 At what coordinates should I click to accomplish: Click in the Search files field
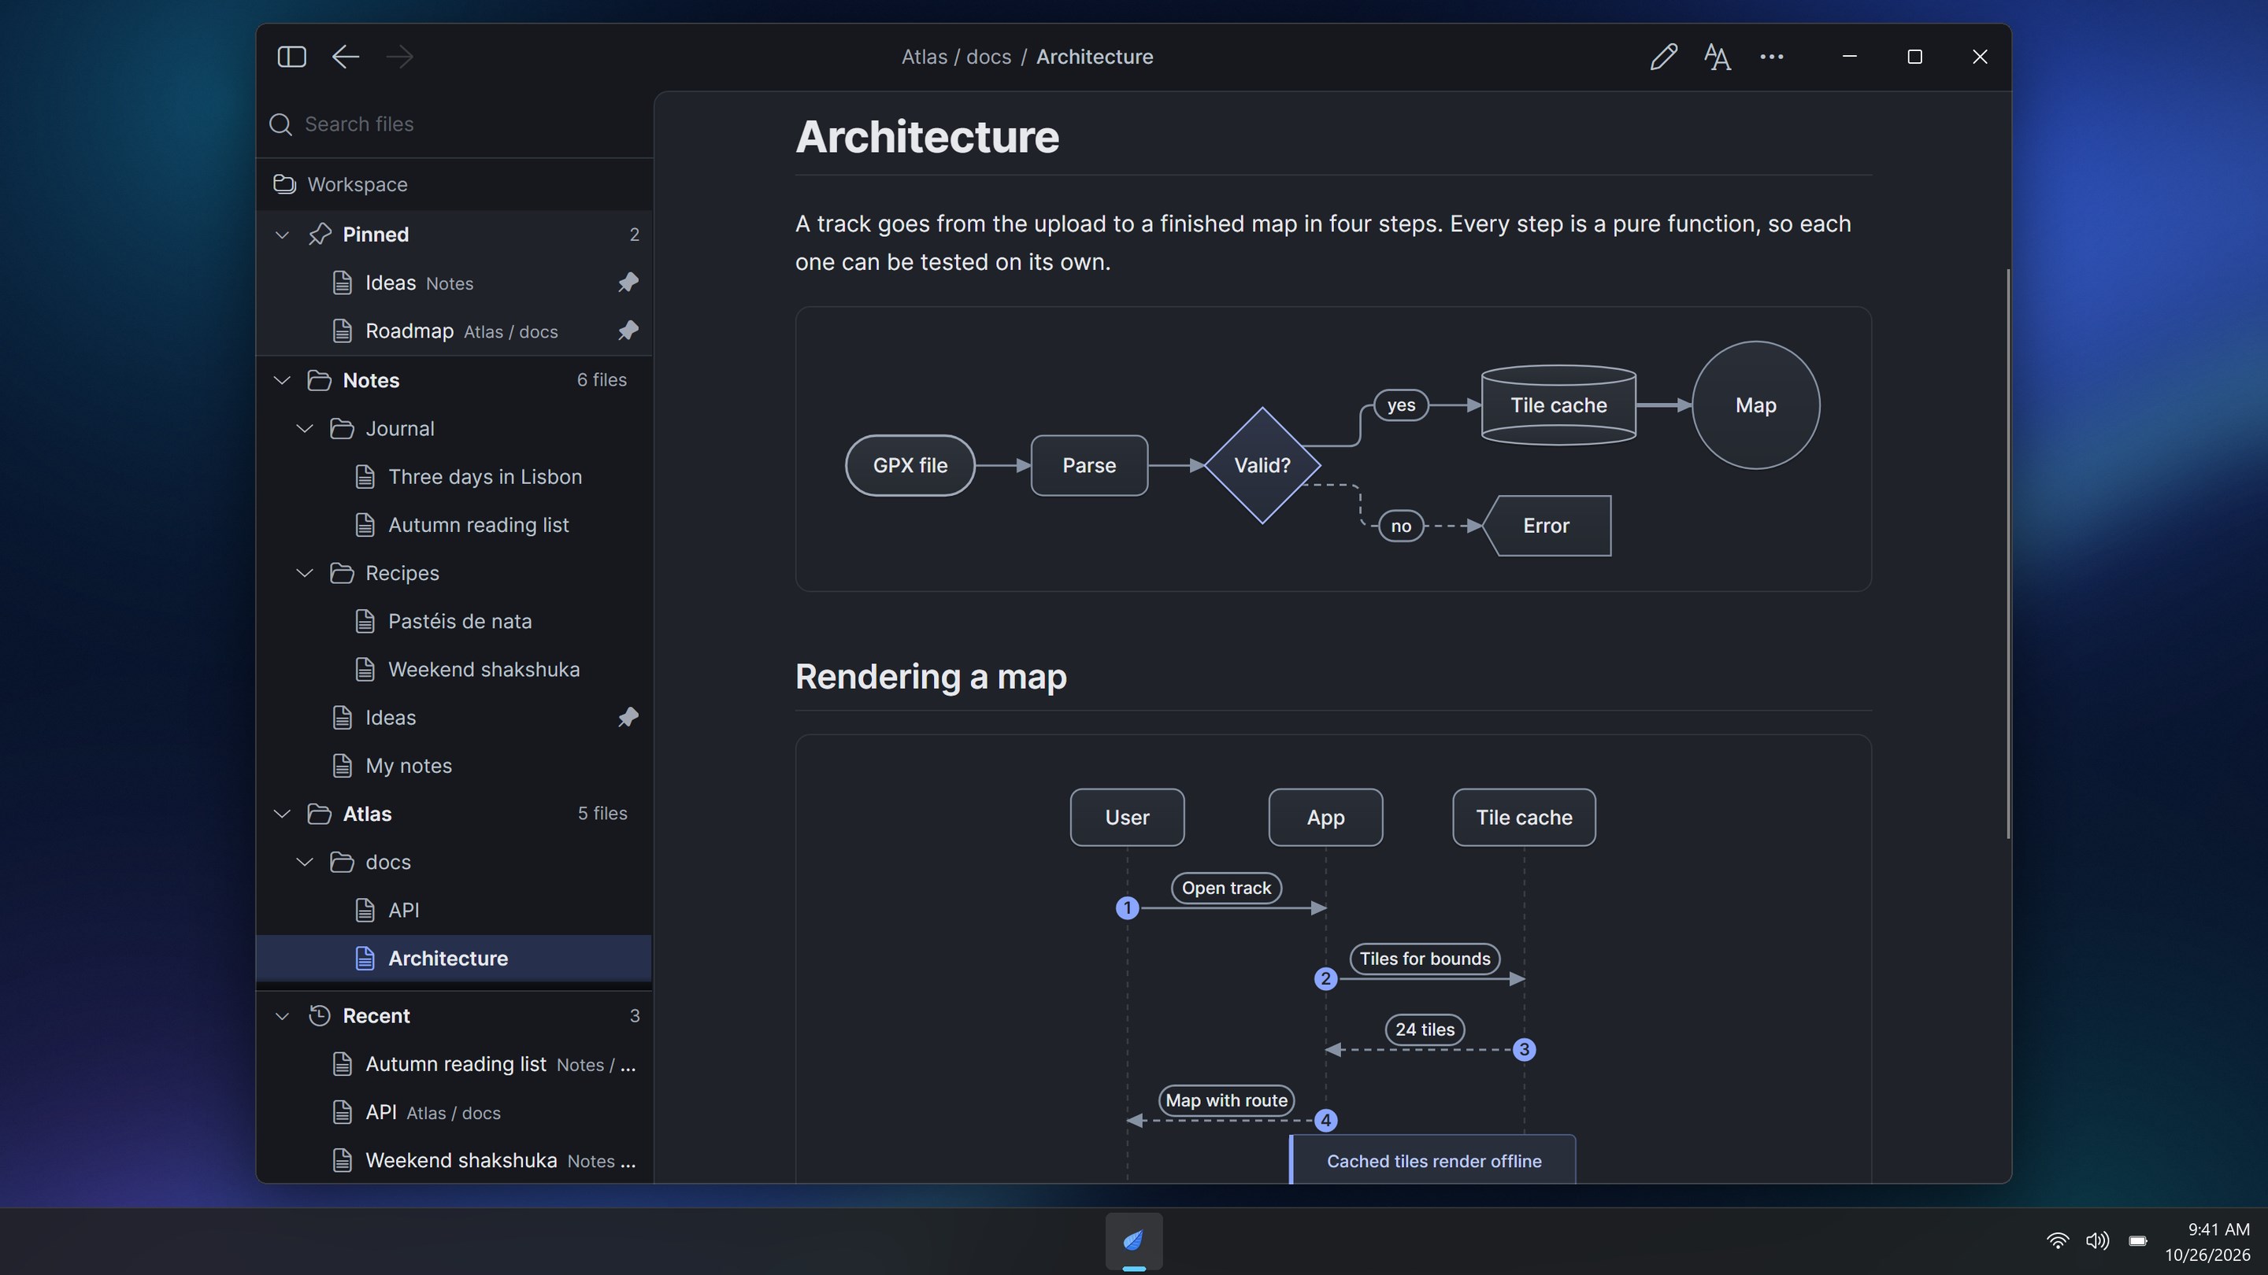454,124
